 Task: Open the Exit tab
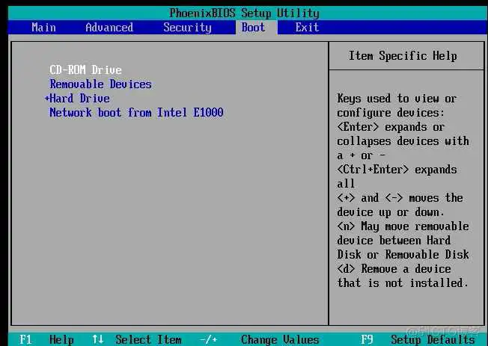point(307,27)
